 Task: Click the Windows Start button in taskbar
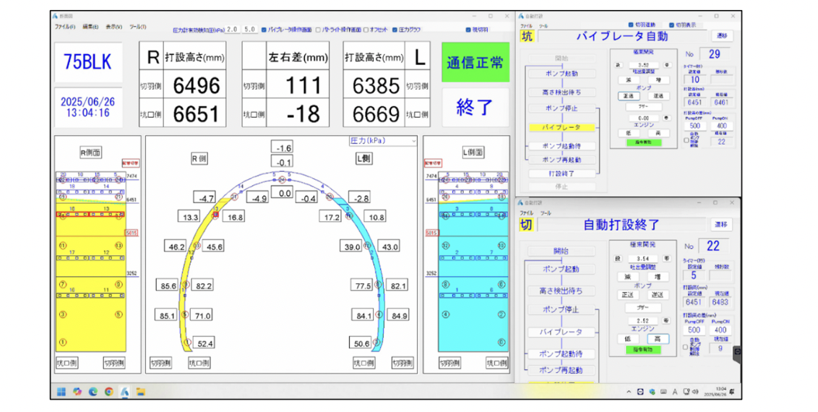coord(61,392)
